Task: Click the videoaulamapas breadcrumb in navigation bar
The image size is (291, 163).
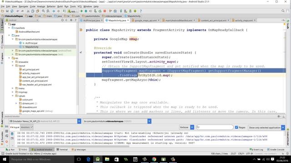Action: (x=112, y=16)
